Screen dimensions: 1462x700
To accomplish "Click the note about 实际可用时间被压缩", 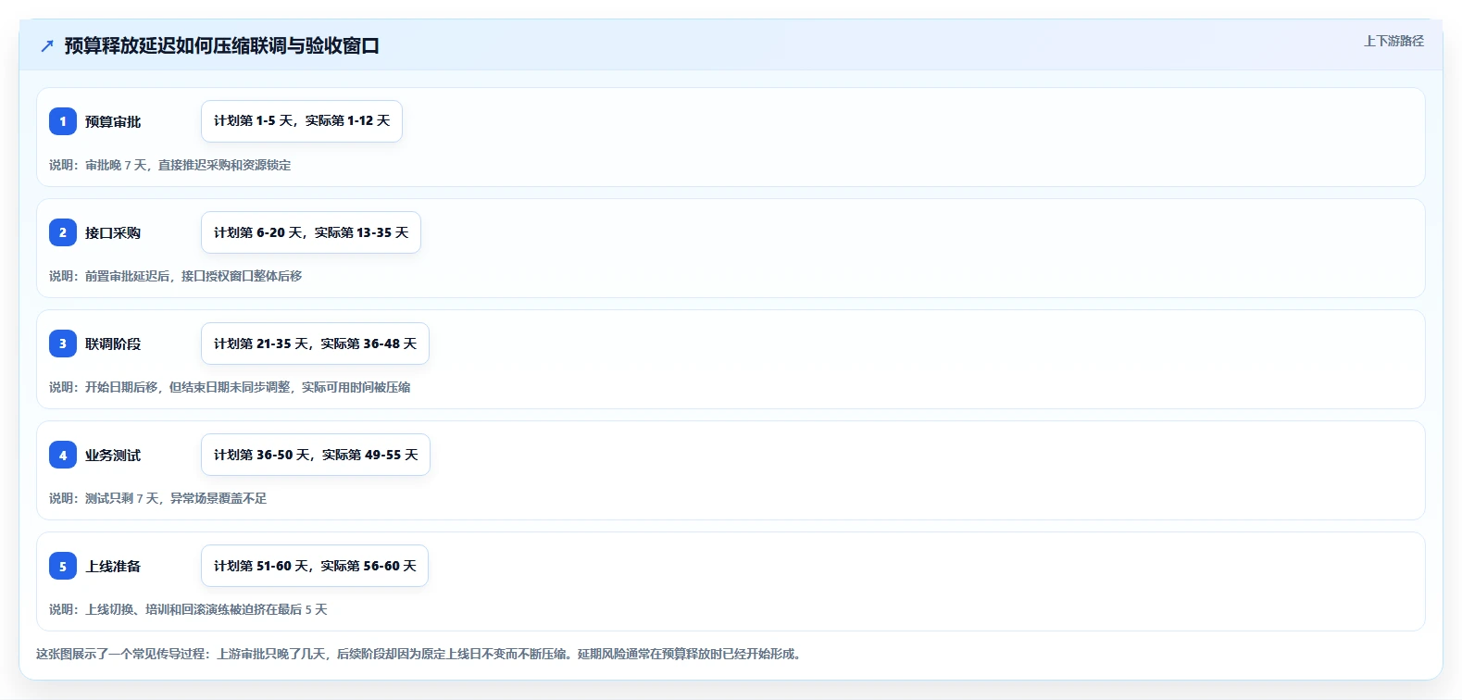I will 230,387.
